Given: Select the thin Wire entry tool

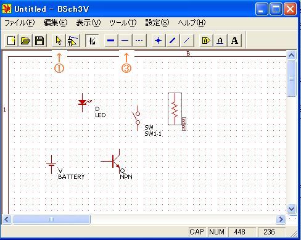Looking at the screenshot, I should [x=186, y=41].
